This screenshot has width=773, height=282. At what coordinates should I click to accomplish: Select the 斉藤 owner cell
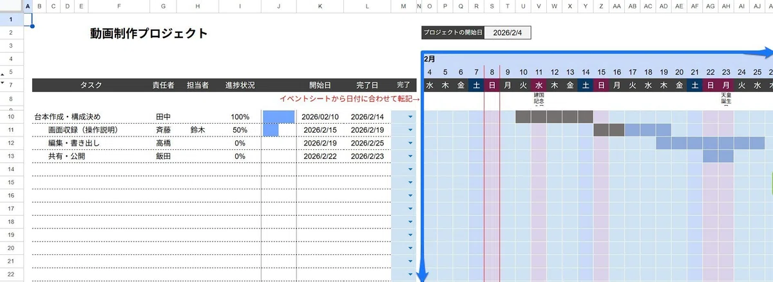coord(164,130)
